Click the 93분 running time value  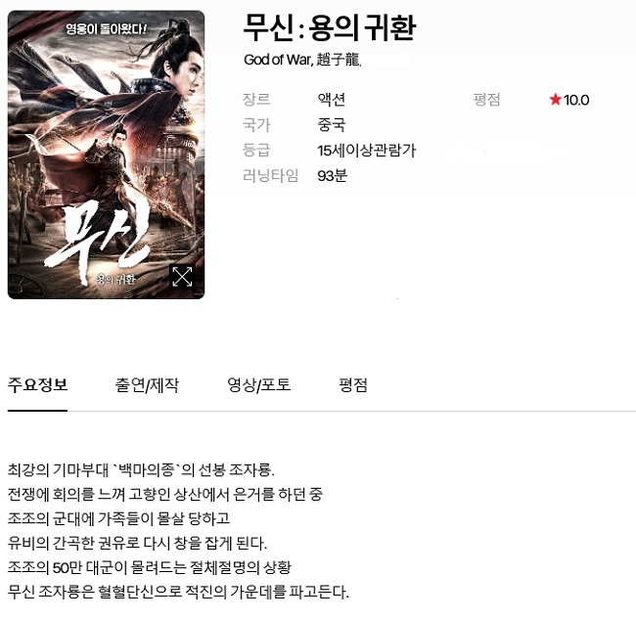pos(333,176)
